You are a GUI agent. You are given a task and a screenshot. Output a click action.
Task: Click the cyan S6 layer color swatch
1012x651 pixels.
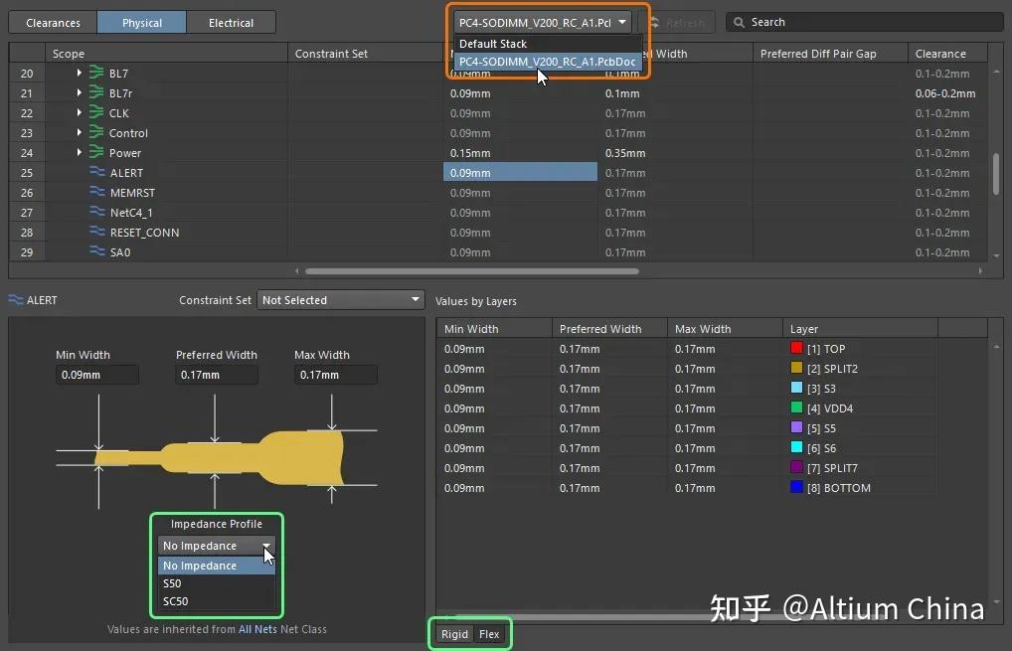click(x=796, y=447)
